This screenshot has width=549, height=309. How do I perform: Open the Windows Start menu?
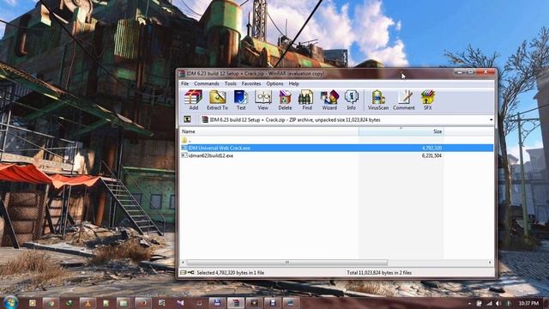pyautogui.click(x=10, y=303)
